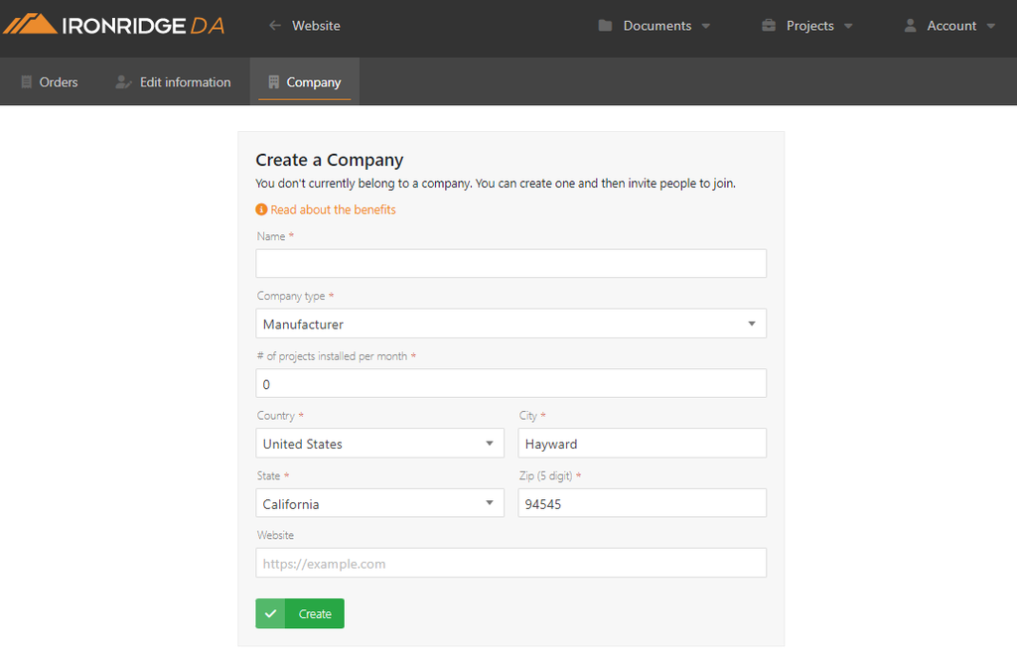
Task: Focus the company Name input field
Action: click(510, 263)
